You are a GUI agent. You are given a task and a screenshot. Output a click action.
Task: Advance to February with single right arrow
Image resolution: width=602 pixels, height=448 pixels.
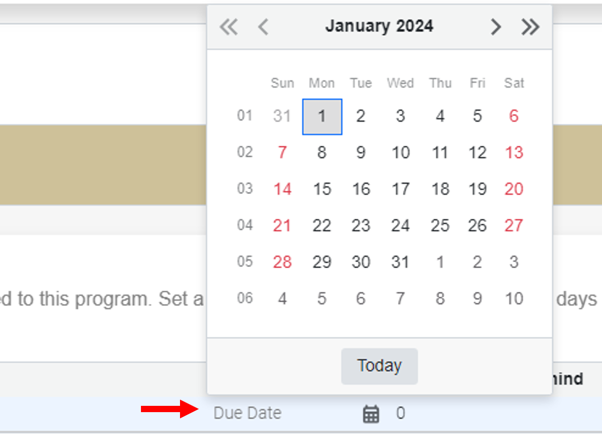(x=496, y=27)
